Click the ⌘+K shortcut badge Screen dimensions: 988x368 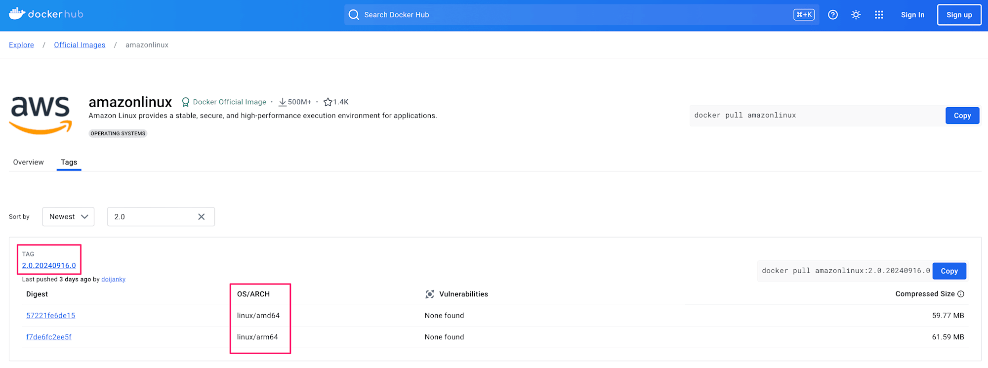[804, 15]
